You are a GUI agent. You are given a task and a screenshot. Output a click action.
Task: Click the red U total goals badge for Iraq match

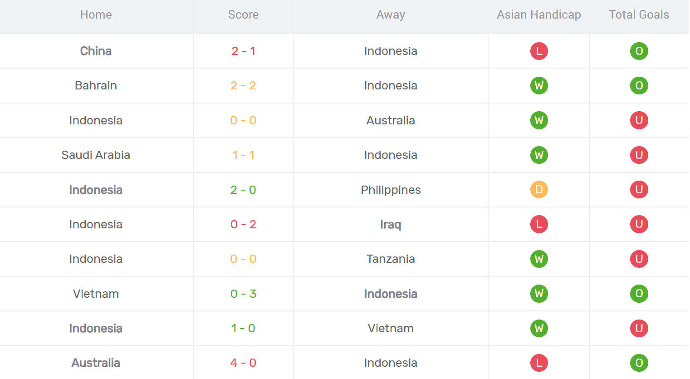[639, 224]
